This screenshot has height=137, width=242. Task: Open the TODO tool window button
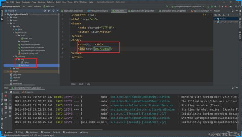click(19, 133)
